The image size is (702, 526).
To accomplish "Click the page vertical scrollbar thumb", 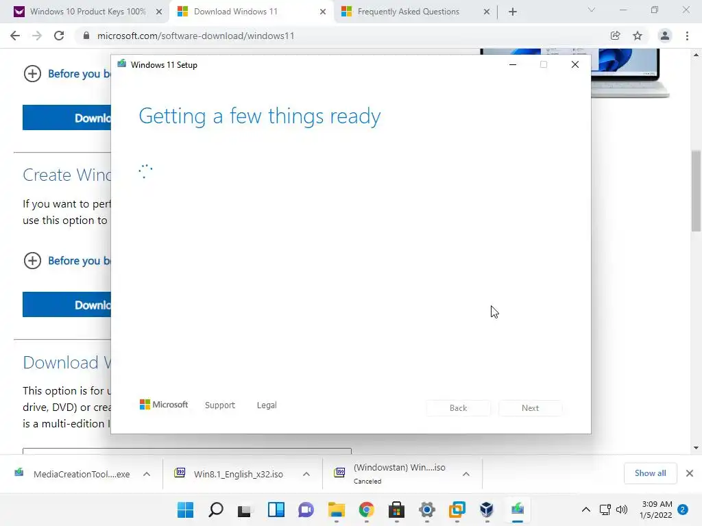I will (696, 191).
